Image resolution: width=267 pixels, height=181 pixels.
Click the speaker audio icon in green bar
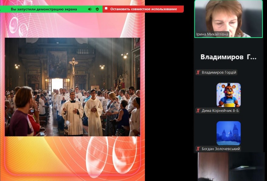pyautogui.click(x=90, y=9)
